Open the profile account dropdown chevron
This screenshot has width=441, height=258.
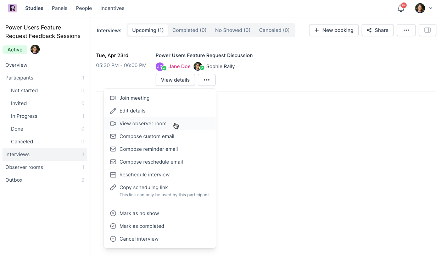point(431,8)
